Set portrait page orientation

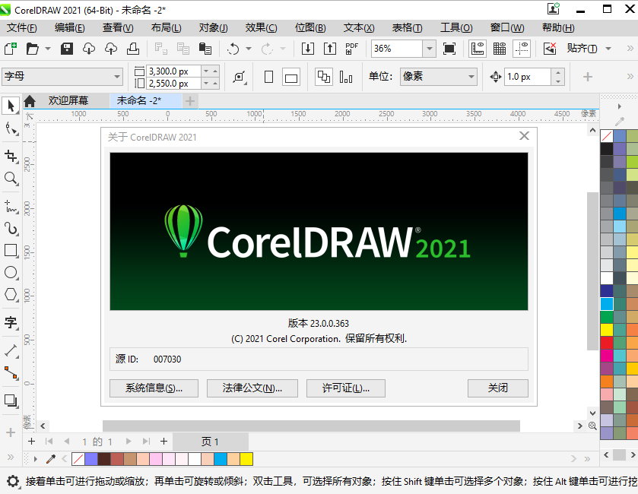point(268,77)
